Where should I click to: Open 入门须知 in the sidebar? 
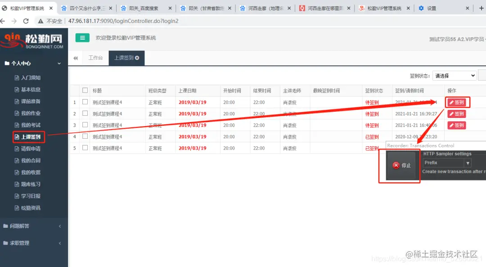pyautogui.click(x=28, y=78)
